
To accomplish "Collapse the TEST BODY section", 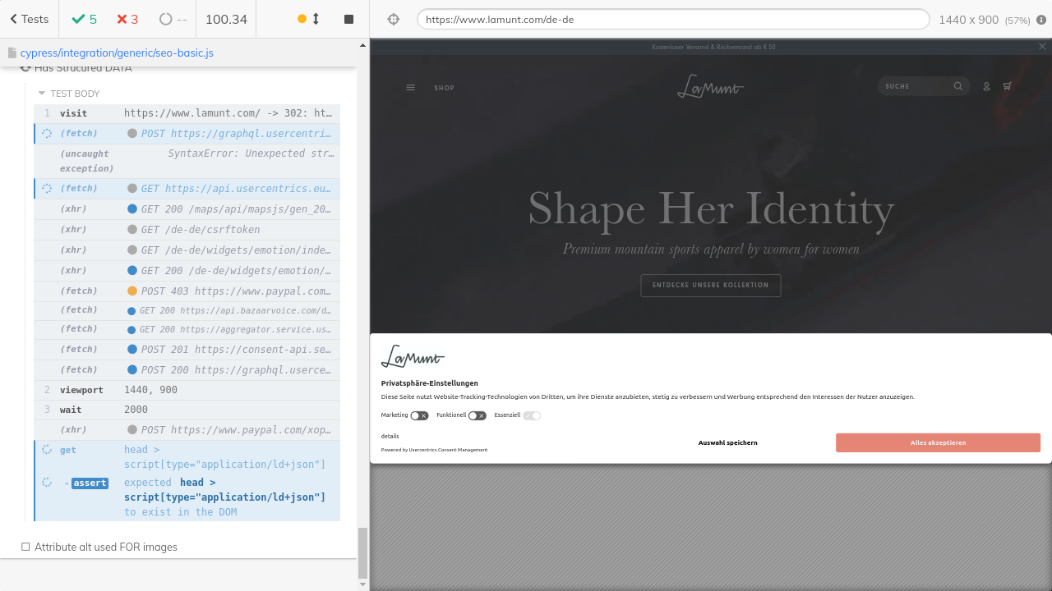I will click(x=42, y=94).
